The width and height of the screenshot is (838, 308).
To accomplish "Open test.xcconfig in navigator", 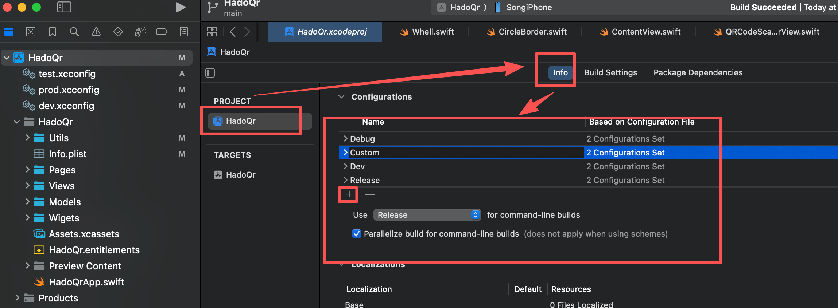I will pos(67,74).
